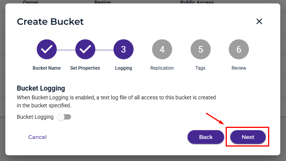Screen dimensions: 286x161
Task: Proceed with the Next button
Action: [248, 137]
